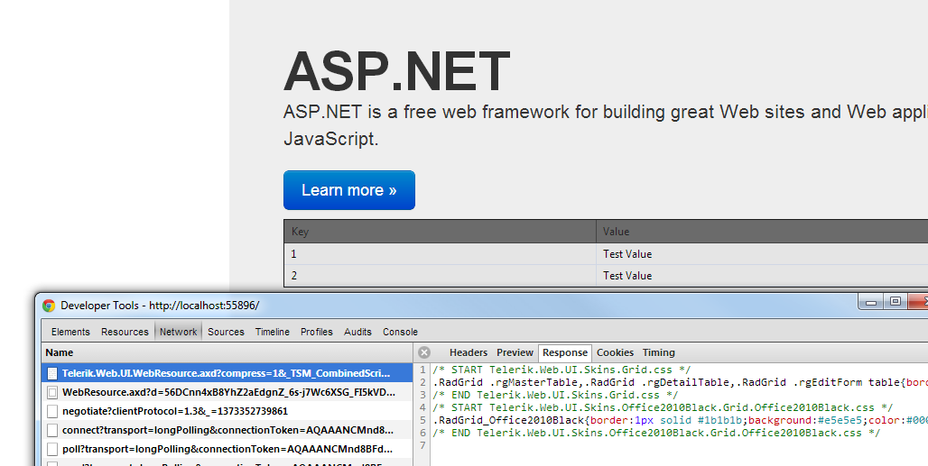Image resolution: width=928 pixels, height=466 pixels.
Task: Click line 2 .RadGrid .rgMasterTable code
Action: click(x=680, y=383)
